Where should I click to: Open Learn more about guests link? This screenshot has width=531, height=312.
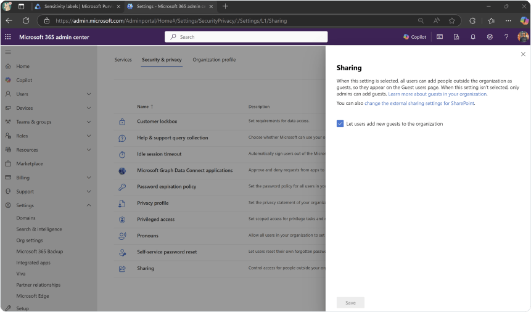pyautogui.click(x=437, y=94)
